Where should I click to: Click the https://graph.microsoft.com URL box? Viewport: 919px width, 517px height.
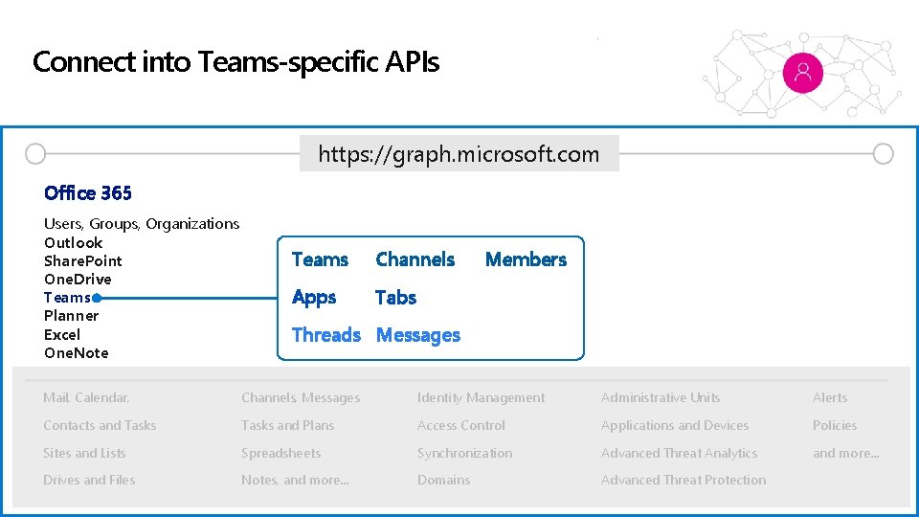coord(459,153)
